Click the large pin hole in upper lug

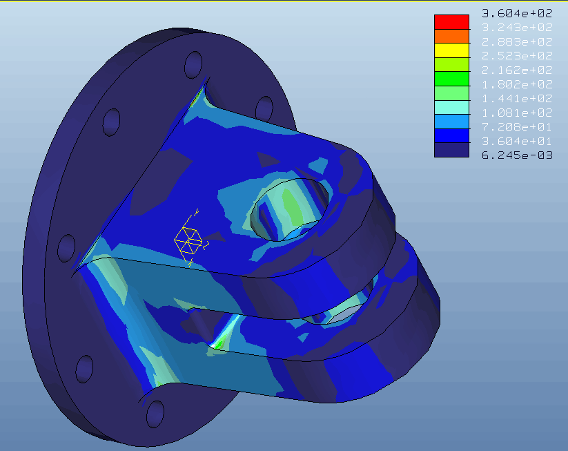pos(290,209)
